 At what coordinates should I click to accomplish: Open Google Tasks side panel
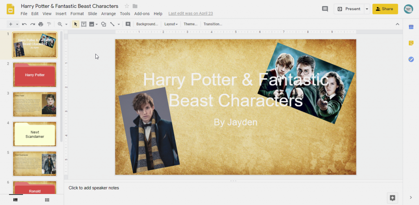click(x=411, y=59)
